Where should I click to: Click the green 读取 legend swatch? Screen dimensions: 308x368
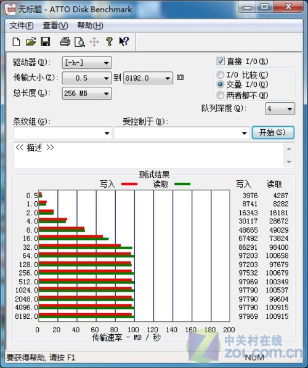182,184
